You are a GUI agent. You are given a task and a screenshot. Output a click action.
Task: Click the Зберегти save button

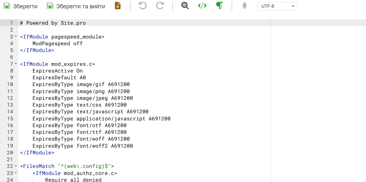(20, 6)
